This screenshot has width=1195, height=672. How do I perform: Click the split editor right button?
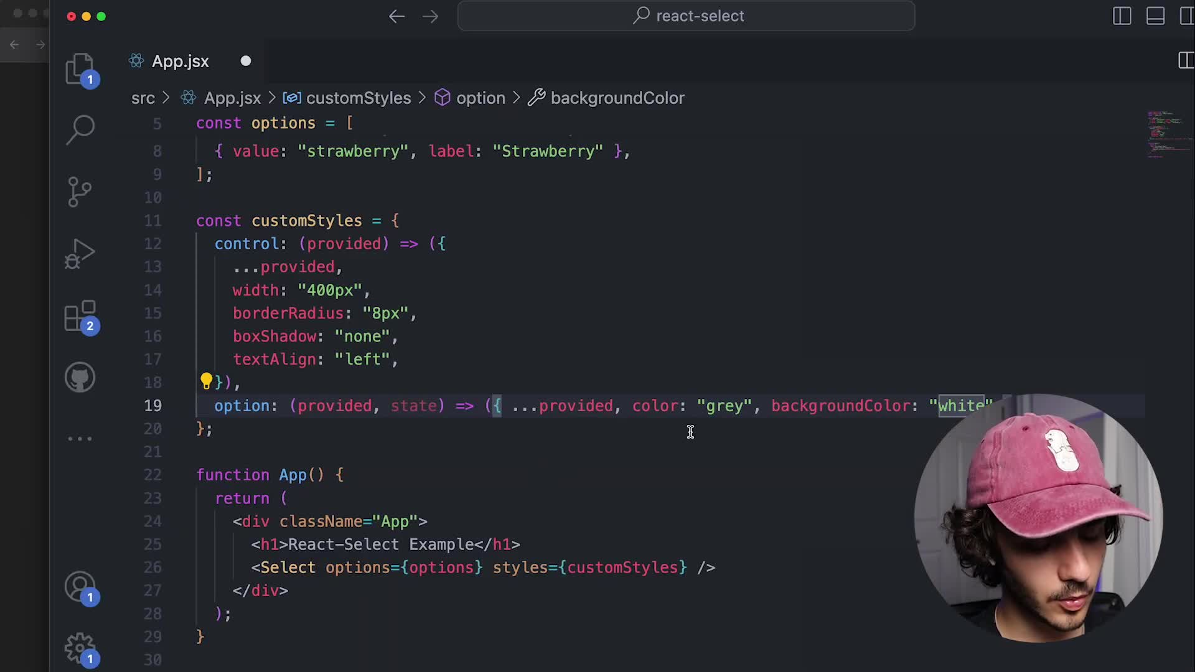pyautogui.click(x=1186, y=61)
